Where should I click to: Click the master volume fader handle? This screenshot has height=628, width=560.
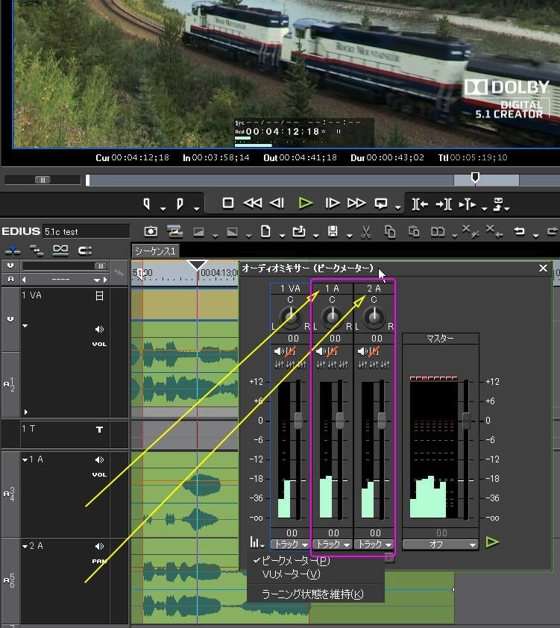(465, 421)
